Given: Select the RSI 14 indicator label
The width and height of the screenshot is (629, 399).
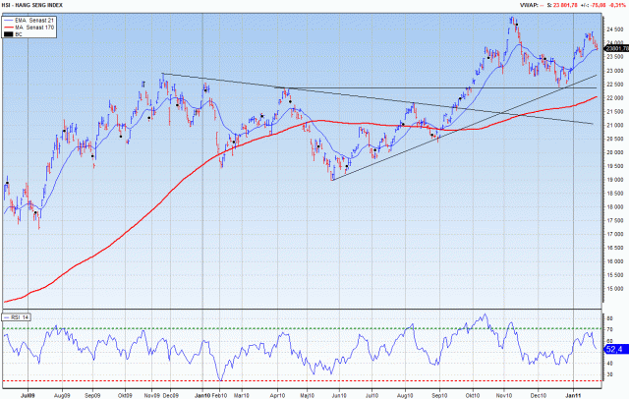Looking at the screenshot, I should point(17,317).
